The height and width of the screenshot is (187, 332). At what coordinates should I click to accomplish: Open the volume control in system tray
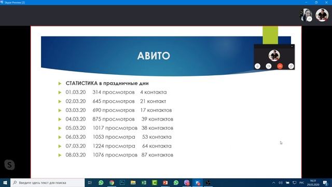click(x=281, y=183)
